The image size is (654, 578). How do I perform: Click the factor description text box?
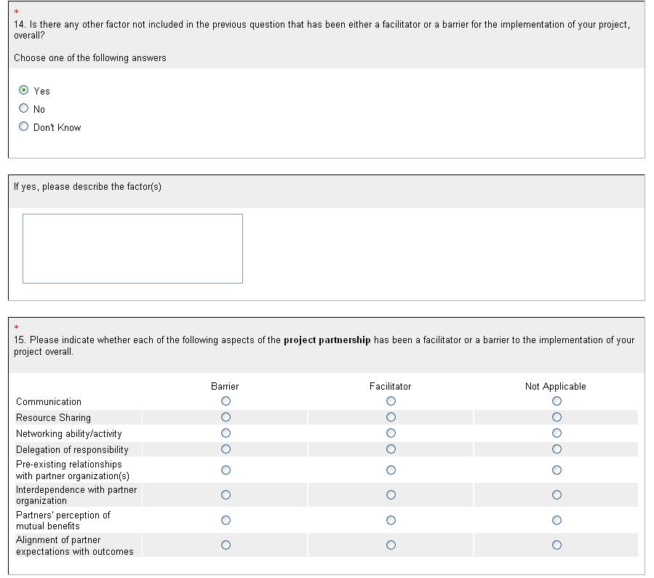(132, 248)
